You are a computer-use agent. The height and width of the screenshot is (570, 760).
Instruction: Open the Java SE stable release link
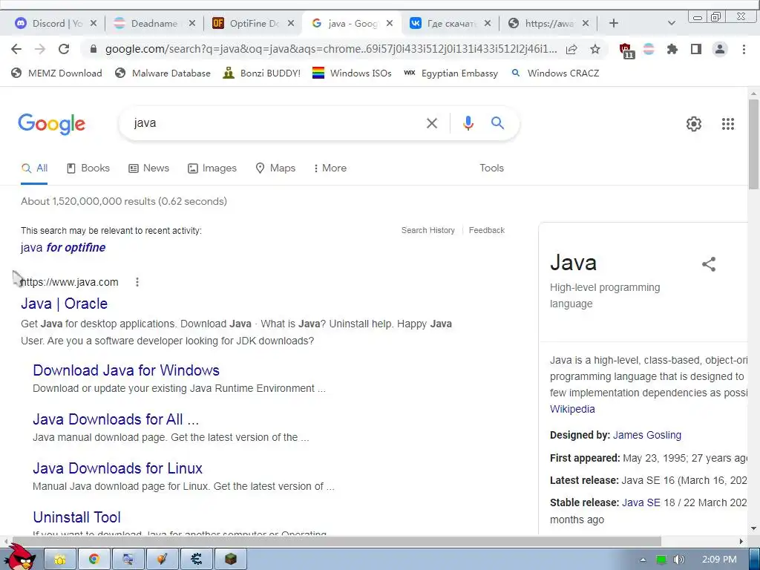click(x=641, y=502)
